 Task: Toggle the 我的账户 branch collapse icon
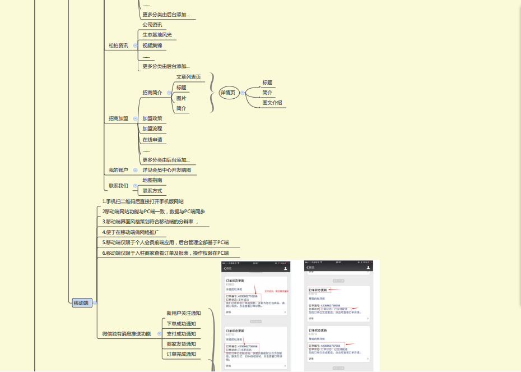(x=134, y=170)
